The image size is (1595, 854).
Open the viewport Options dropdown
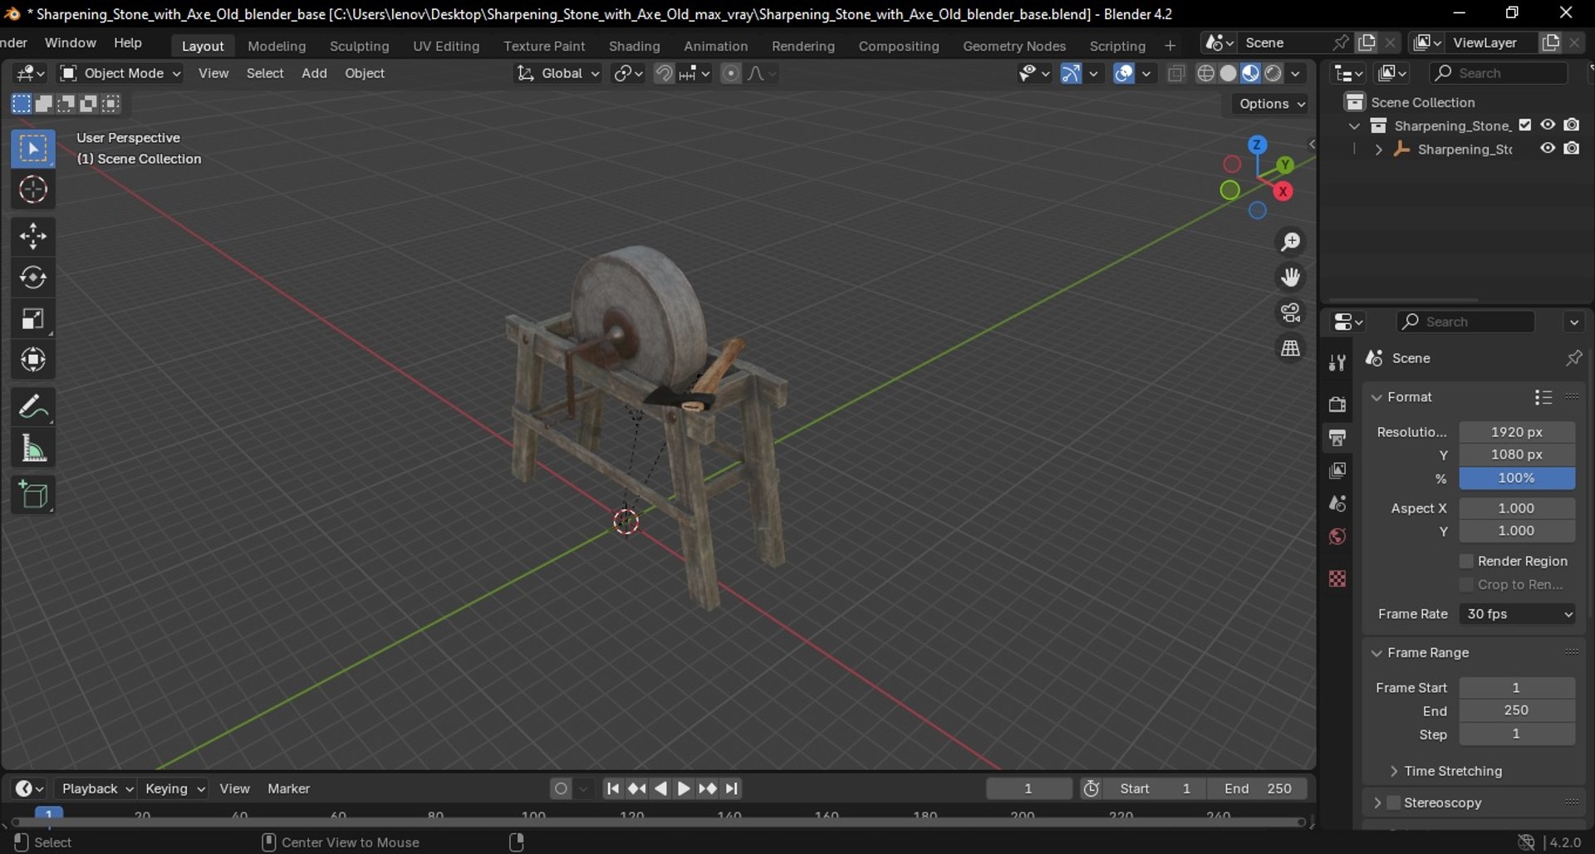(x=1272, y=104)
